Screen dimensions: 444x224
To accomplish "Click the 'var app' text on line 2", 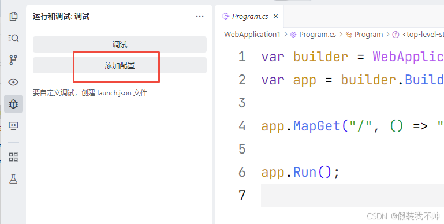I will (x=289, y=80).
